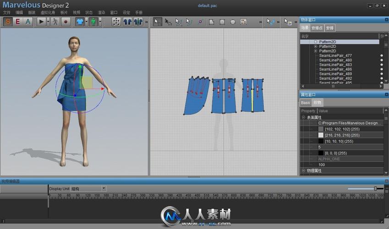Select the edit curve point arrow tool
This screenshot has width=389, height=229.
click(x=178, y=22)
